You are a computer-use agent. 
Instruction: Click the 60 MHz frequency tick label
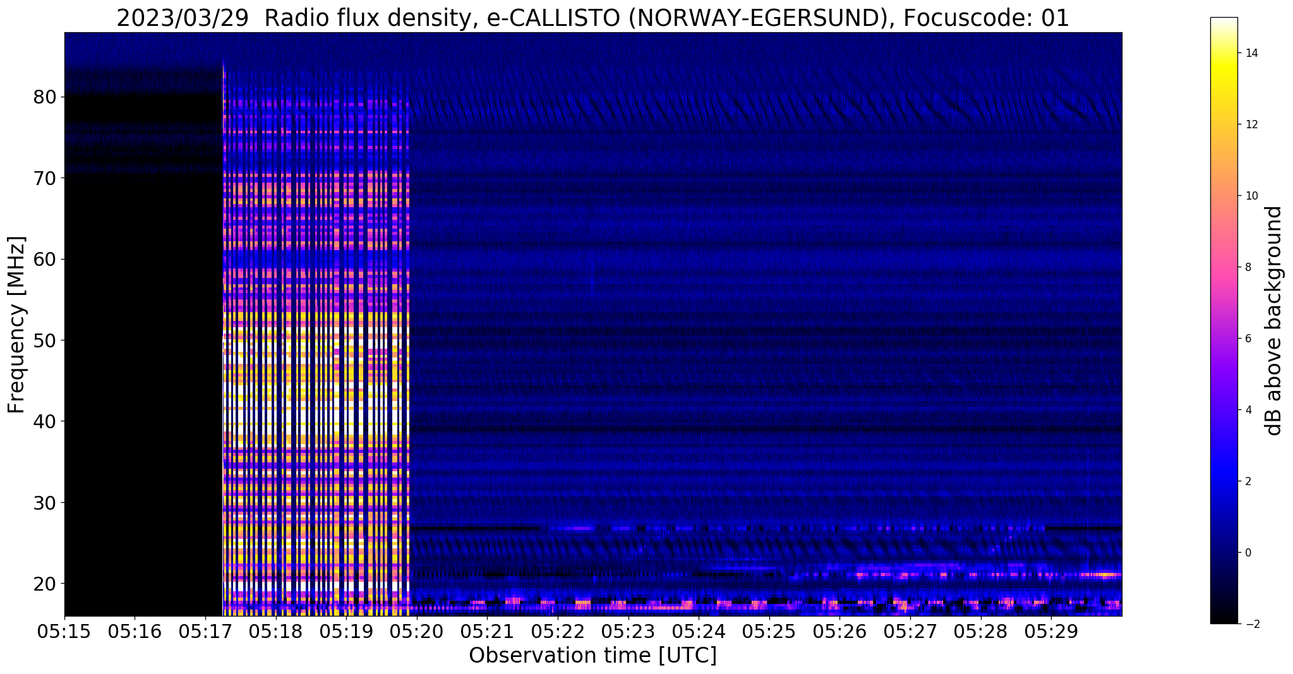click(45, 259)
